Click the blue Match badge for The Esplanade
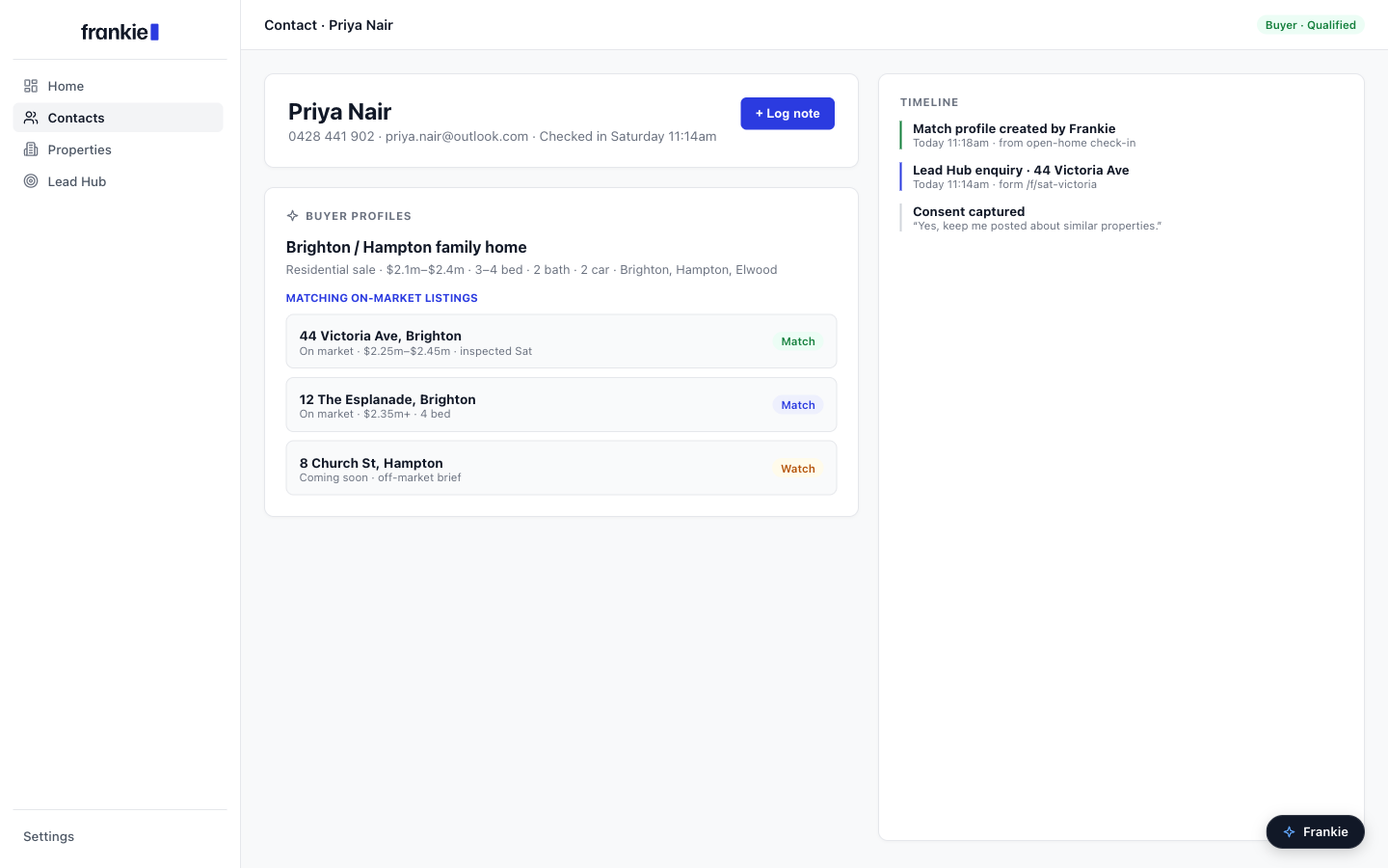The image size is (1388, 868). tap(798, 405)
